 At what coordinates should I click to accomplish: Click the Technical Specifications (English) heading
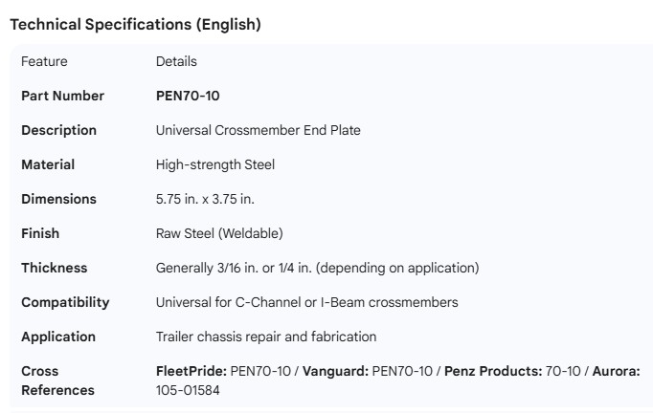[135, 25]
